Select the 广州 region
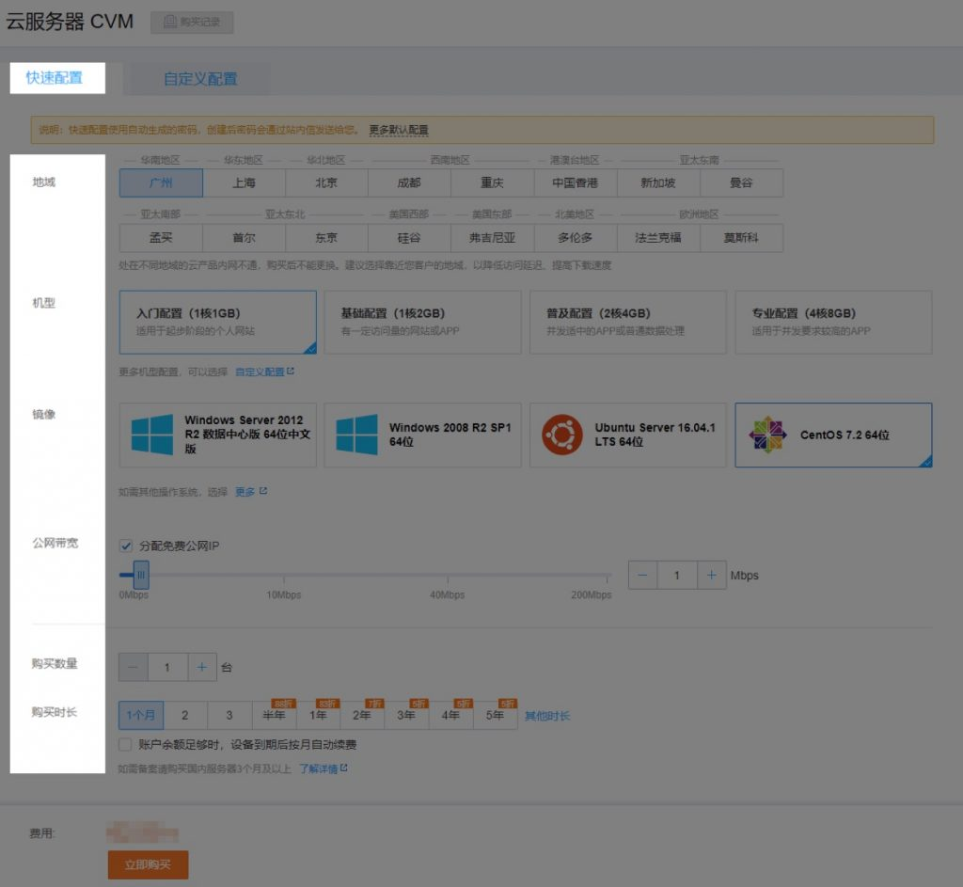 pos(161,183)
